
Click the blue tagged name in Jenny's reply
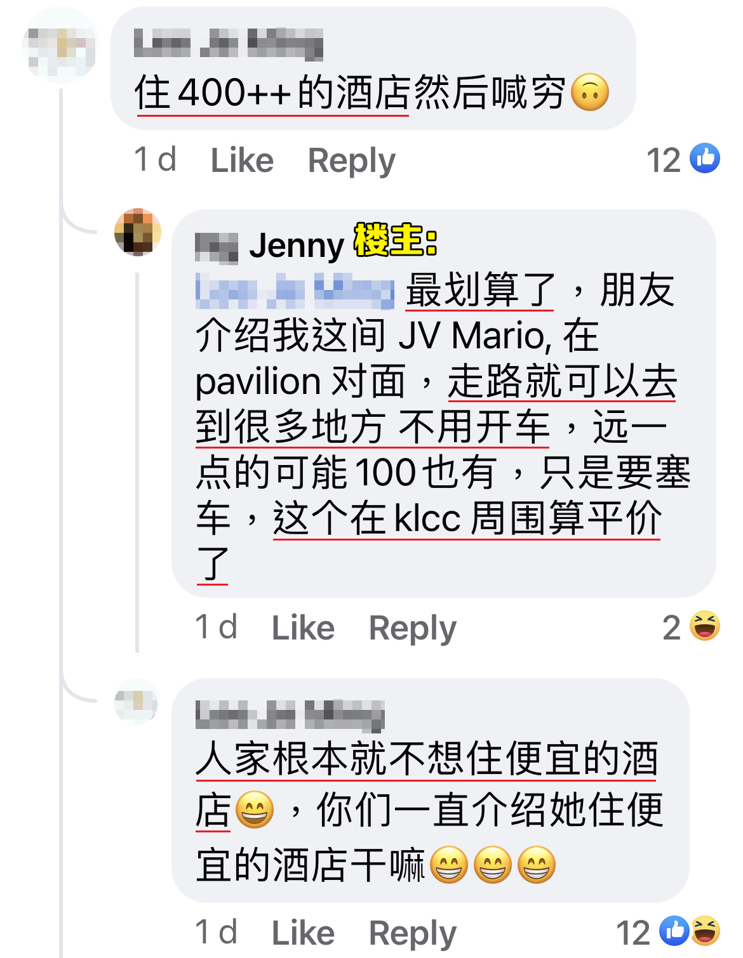click(295, 291)
